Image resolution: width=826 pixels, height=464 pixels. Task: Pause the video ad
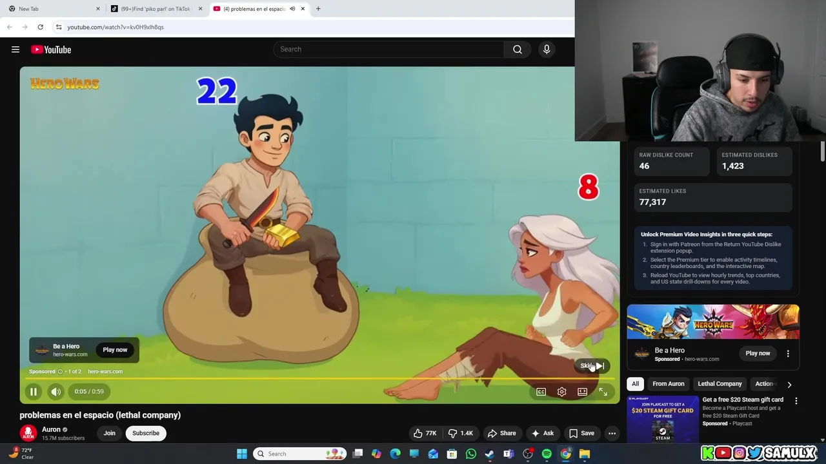(x=34, y=391)
